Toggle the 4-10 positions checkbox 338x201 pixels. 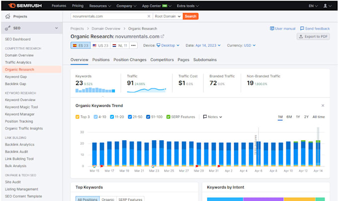pyautogui.click(x=95, y=117)
